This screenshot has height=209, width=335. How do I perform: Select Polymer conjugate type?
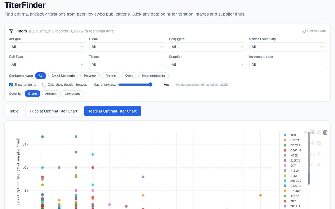click(90, 76)
